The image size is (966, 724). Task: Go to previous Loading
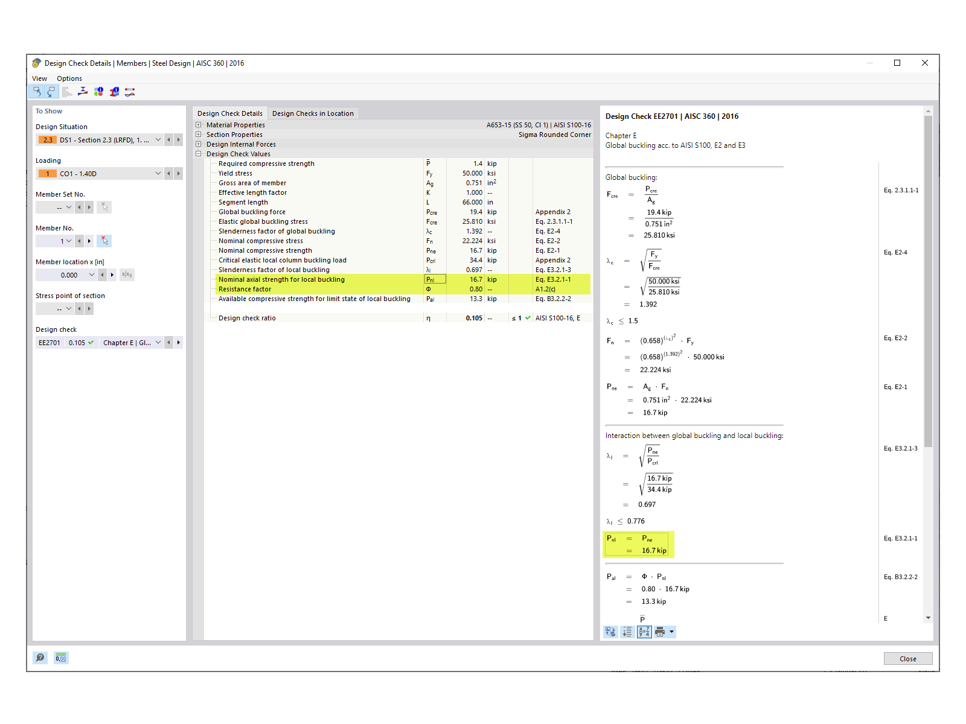click(x=169, y=174)
